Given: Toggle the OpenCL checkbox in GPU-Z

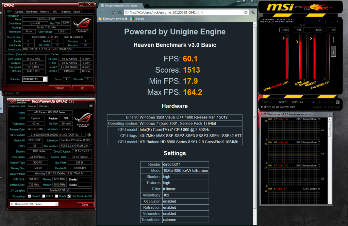Looking at the screenshot, I should [x=29, y=196].
